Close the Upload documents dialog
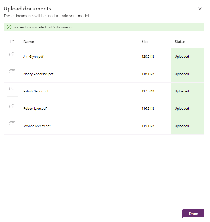Image resolution: width=210 pixels, height=222 pixels. tap(200, 9)
